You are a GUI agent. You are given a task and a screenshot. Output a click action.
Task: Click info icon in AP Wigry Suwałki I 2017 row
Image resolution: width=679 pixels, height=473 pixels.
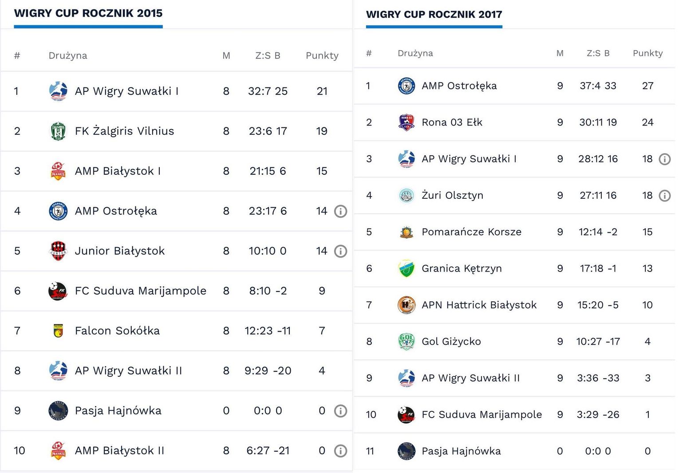coord(665,159)
